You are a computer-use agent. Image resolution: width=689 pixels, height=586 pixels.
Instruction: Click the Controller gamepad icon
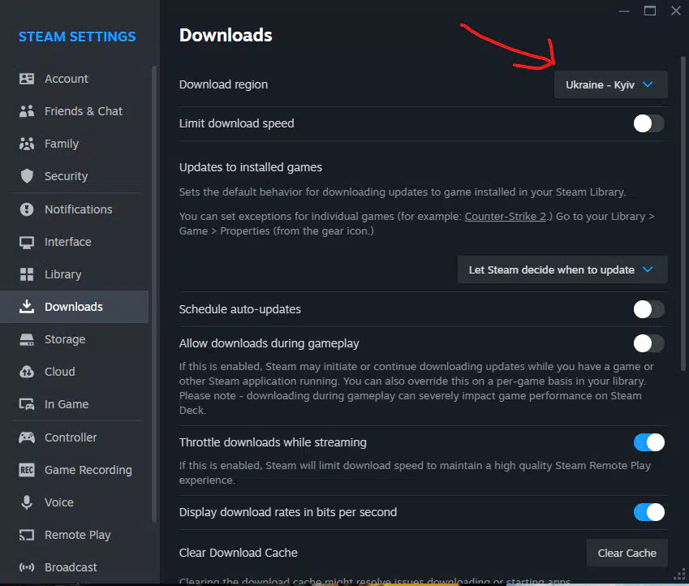pos(27,437)
